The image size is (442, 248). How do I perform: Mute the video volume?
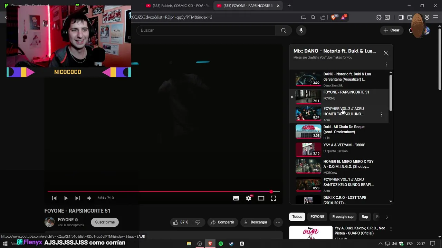tap(89, 198)
